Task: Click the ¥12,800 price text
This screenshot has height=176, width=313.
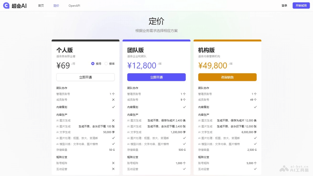Action: (x=142, y=65)
